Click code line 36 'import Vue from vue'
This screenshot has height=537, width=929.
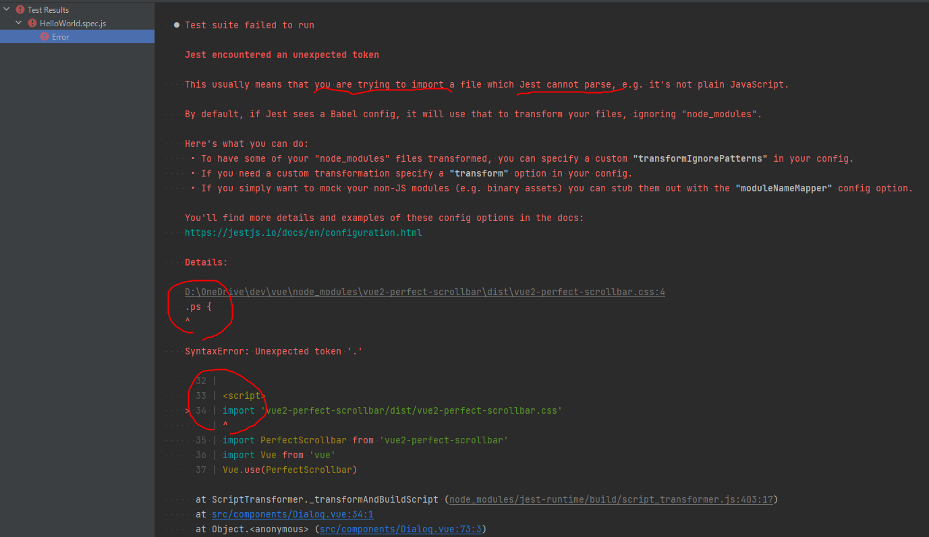(279, 455)
